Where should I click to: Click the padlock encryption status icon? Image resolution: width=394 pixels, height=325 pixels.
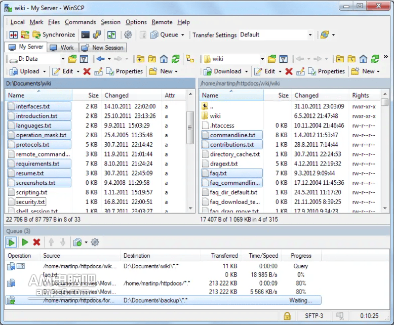click(287, 316)
